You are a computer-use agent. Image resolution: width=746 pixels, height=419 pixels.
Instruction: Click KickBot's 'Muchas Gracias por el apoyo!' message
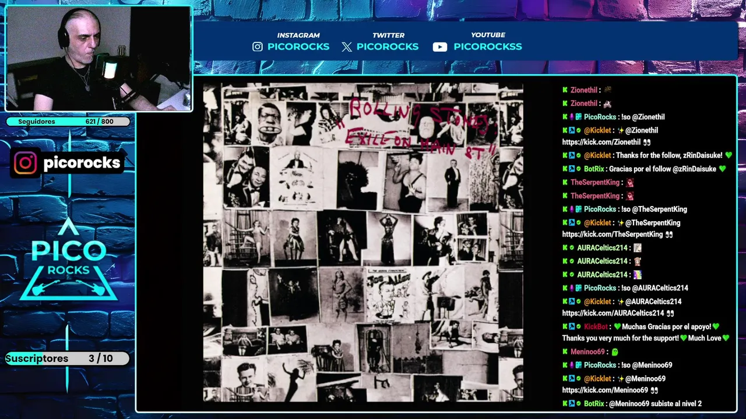(x=667, y=327)
